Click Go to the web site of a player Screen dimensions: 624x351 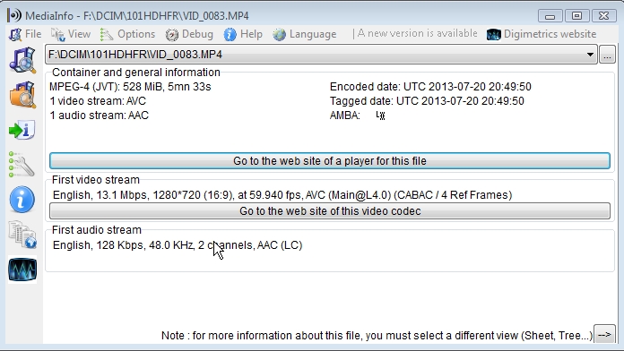(x=330, y=161)
